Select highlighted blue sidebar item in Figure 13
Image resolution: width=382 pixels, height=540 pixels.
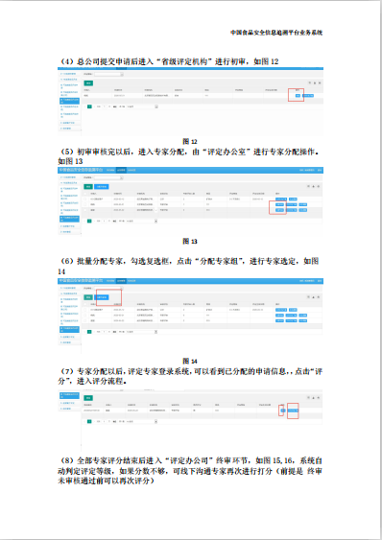[70, 219]
